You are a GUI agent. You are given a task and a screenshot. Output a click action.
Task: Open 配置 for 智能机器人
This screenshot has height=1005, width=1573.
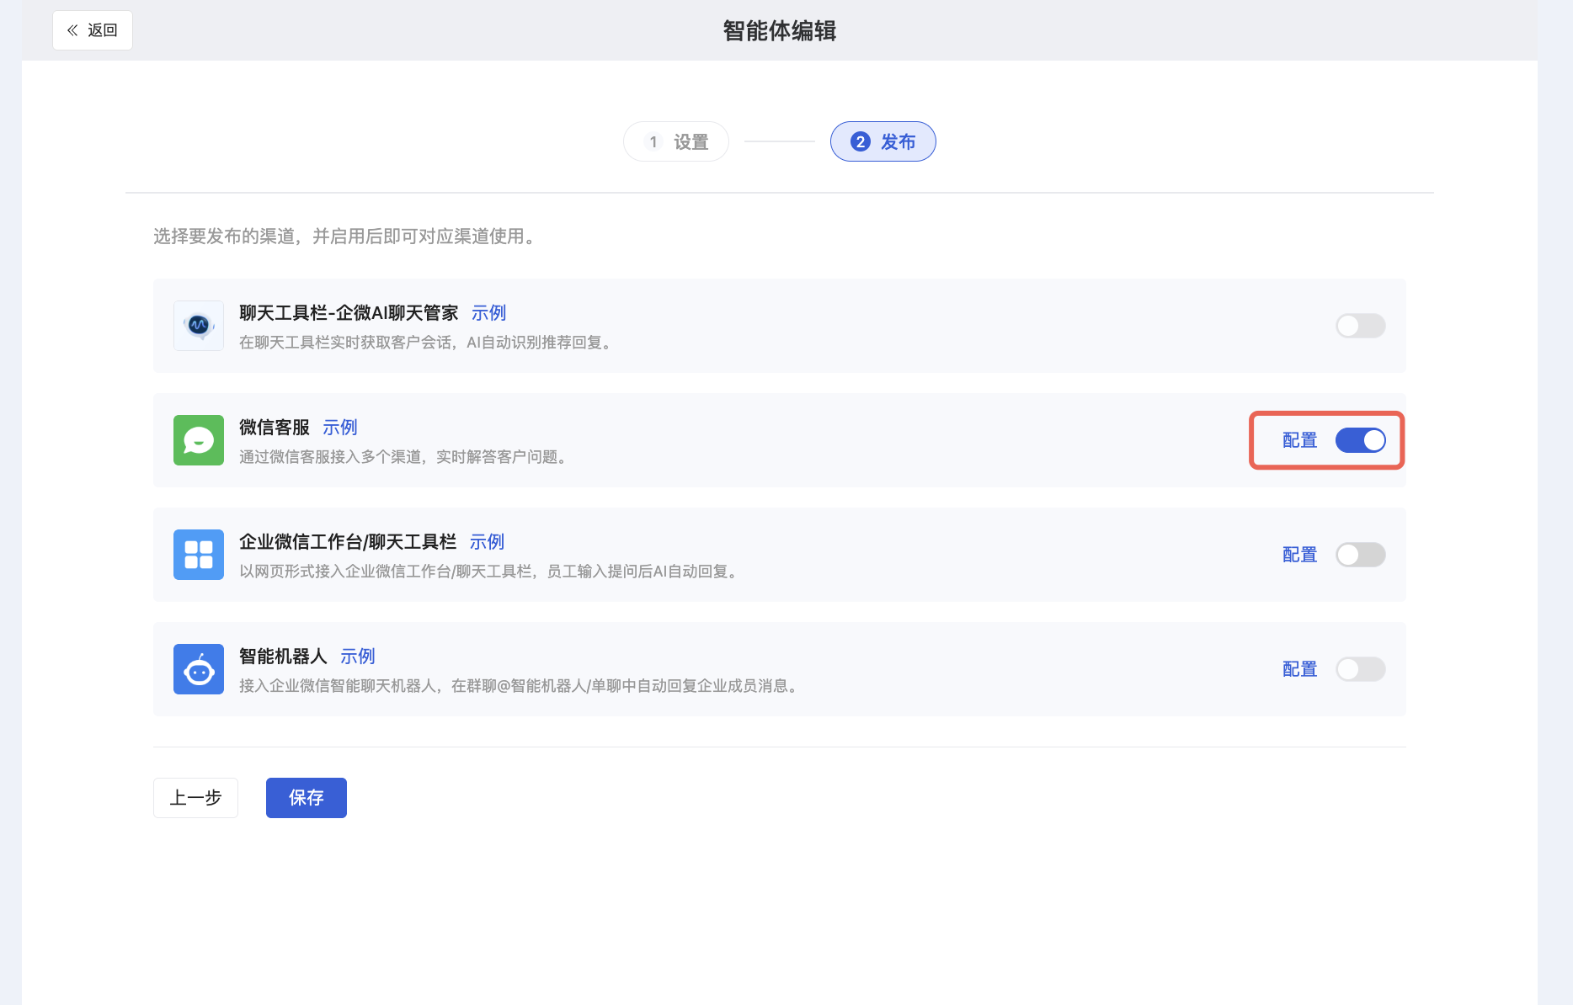(1299, 669)
